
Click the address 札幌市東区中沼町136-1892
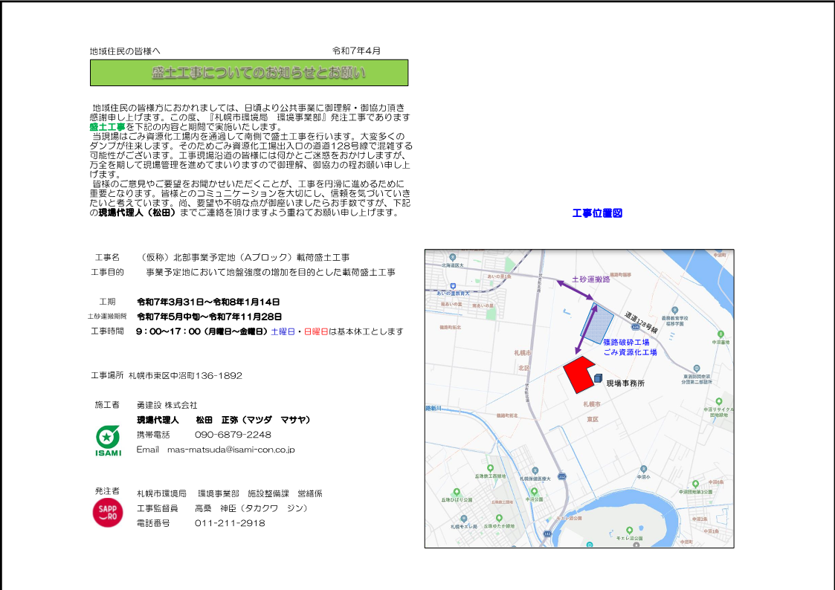185,375
